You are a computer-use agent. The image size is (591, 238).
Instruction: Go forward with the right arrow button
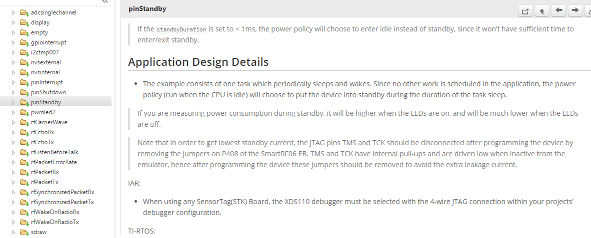click(x=575, y=11)
